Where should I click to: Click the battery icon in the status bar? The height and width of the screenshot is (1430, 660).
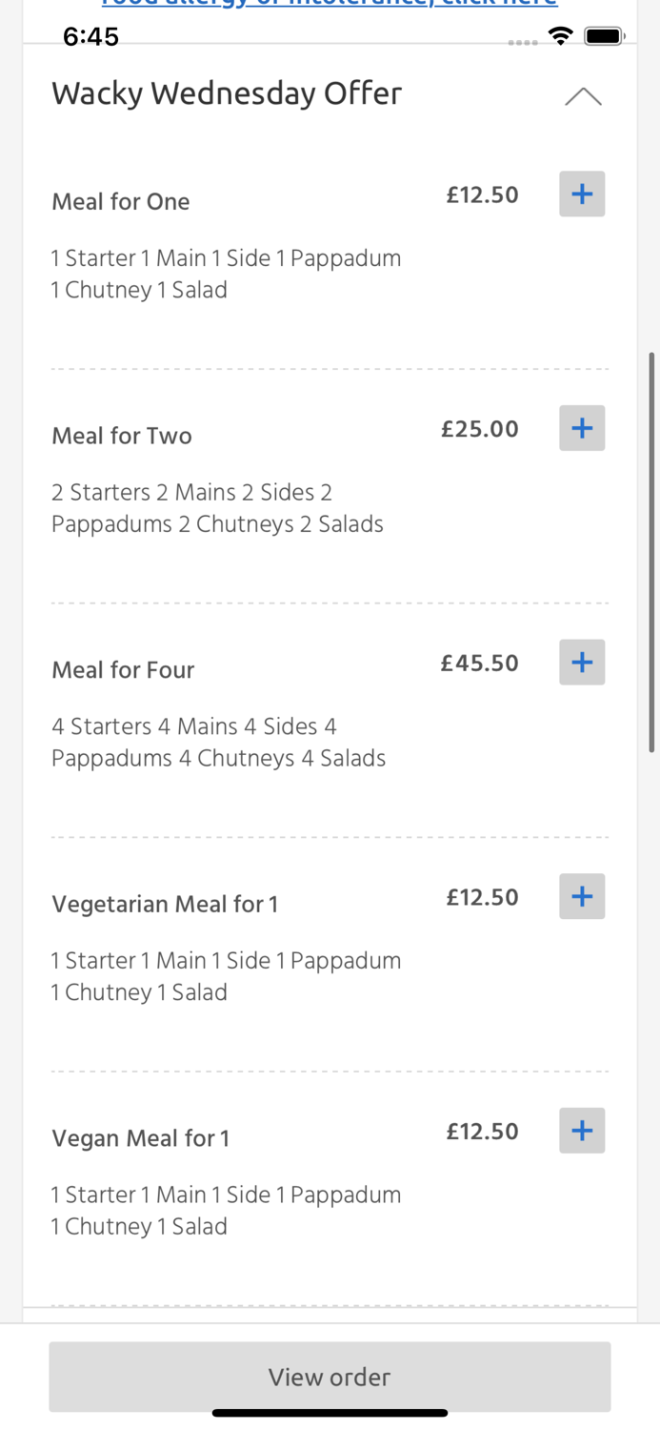tap(604, 35)
